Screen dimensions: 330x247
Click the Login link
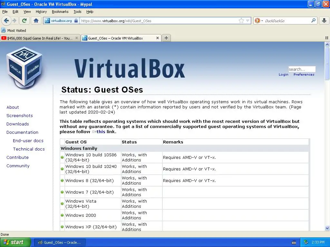283,74
